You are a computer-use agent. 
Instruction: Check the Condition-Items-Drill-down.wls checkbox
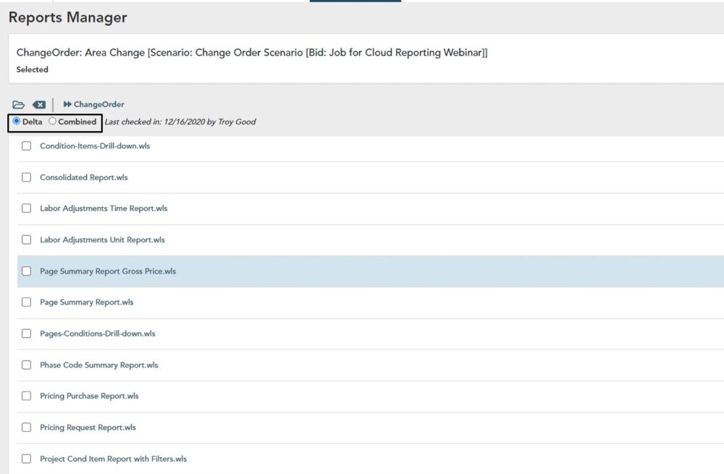pos(26,146)
